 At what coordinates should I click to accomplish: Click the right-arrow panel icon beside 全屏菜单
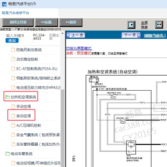click(x=131, y=25)
